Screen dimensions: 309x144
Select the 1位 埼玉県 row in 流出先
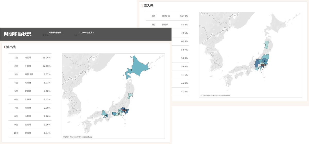30,58
